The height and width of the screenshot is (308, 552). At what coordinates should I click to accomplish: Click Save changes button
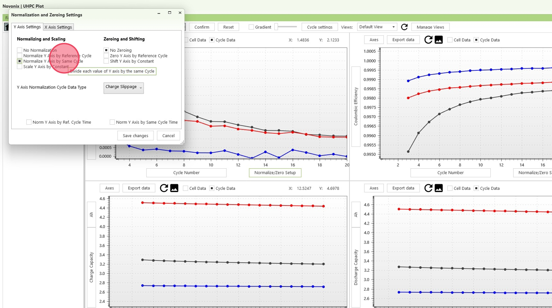pos(135,135)
